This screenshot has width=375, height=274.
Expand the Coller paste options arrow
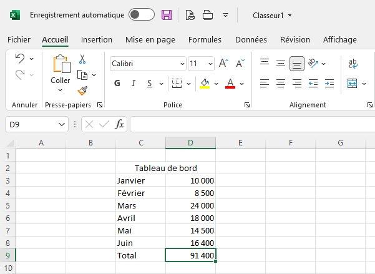click(60, 91)
